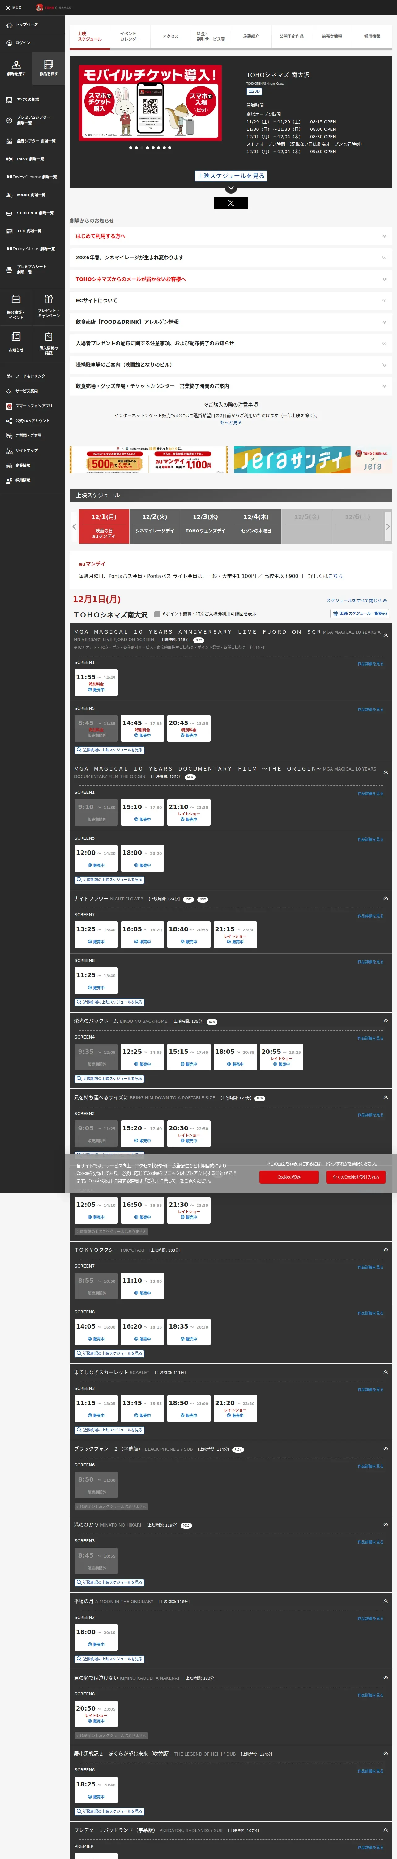Select 11:10 TOKYOタクシー showtime
The image size is (397, 1859).
(142, 1286)
